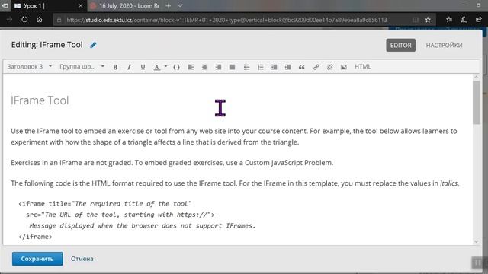Viewport: 488px width, 274px height.
Task: Click the forward navigation arrow
Action: click(9, 20)
